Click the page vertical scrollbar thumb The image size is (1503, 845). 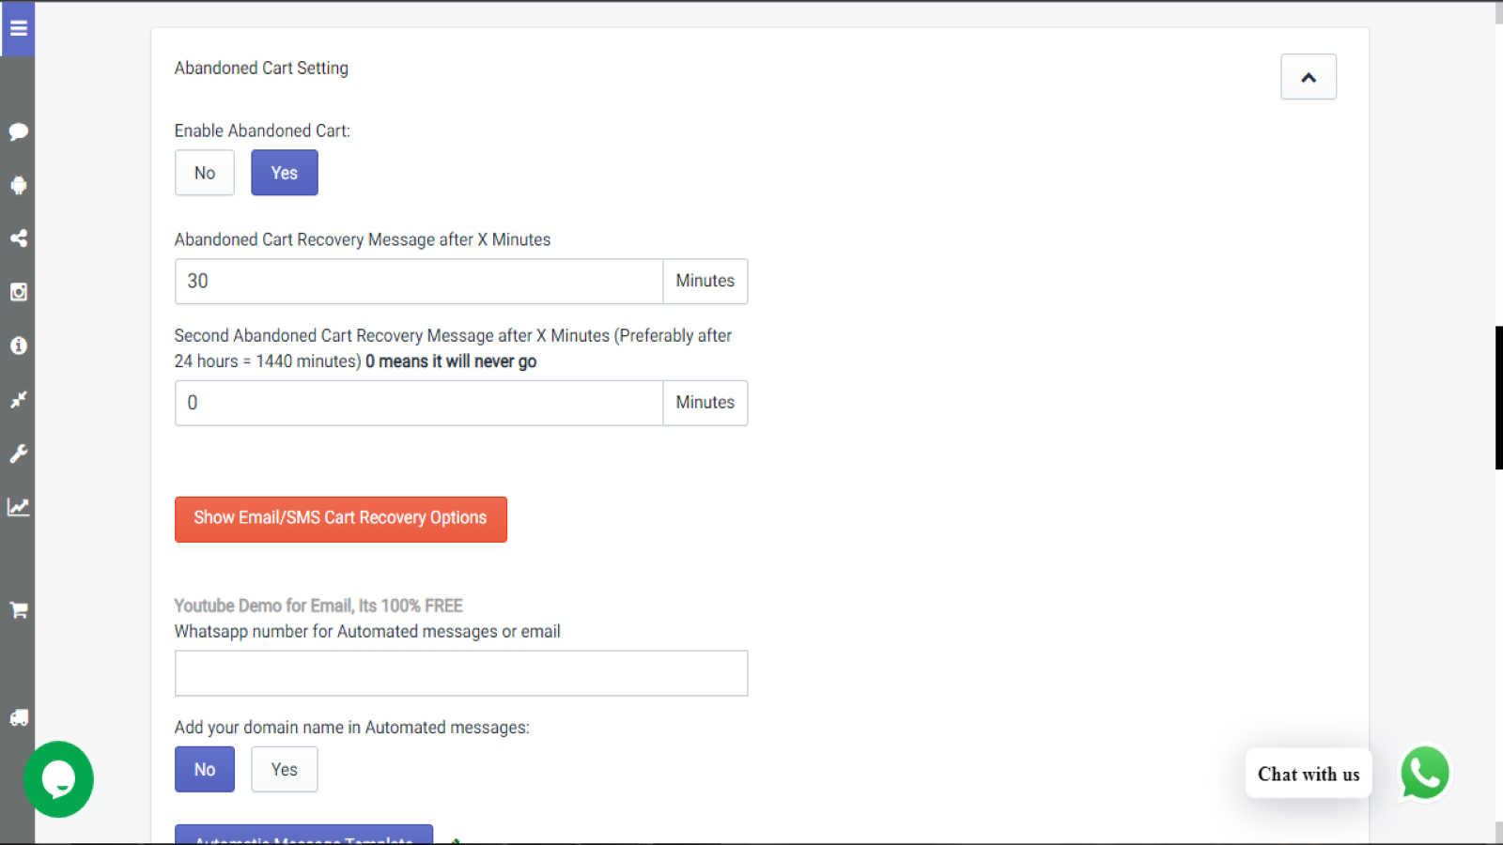tap(1499, 398)
